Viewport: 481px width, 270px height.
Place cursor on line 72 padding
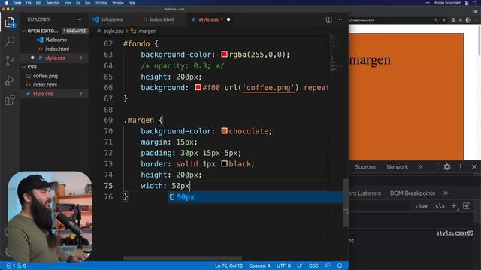click(x=191, y=153)
